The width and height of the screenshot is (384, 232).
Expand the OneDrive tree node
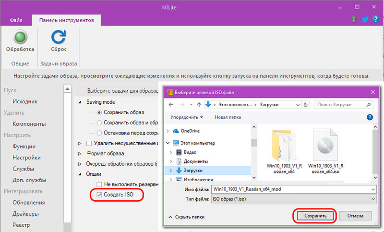click(x=168, y=131)
